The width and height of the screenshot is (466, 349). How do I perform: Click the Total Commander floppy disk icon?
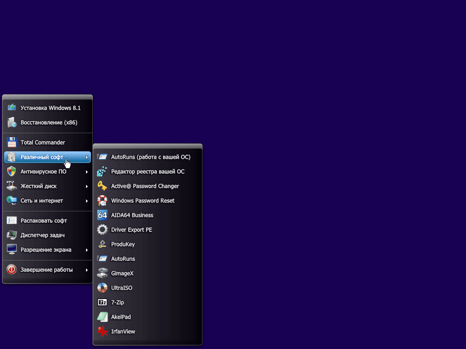pos(12,142)
